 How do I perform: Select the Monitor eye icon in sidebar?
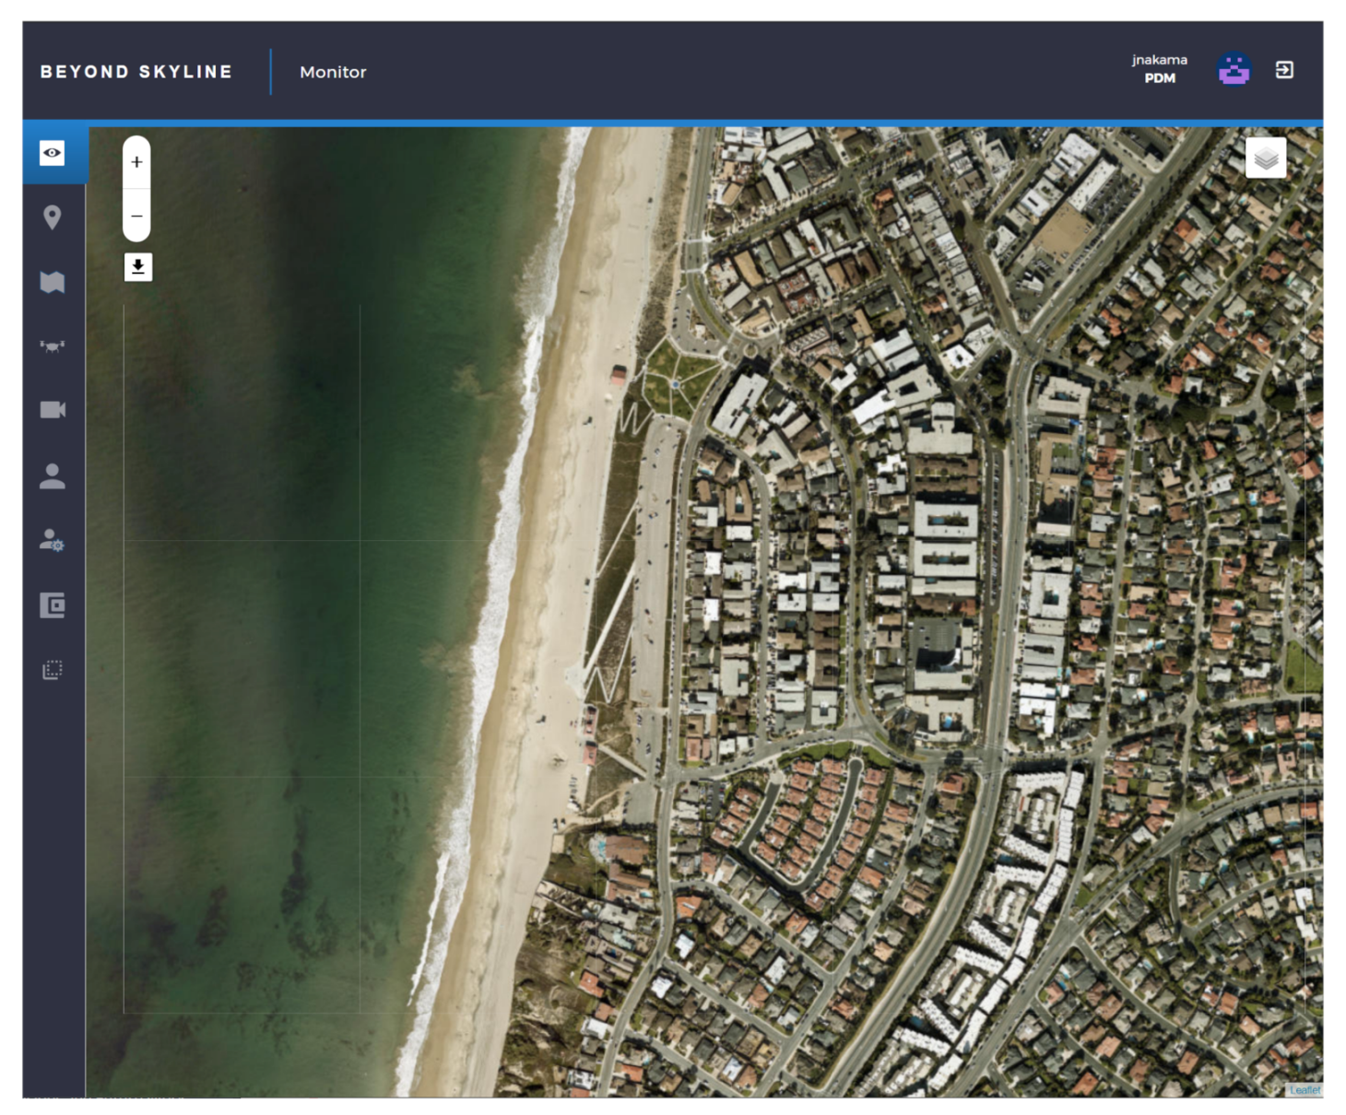coord(53,153)
